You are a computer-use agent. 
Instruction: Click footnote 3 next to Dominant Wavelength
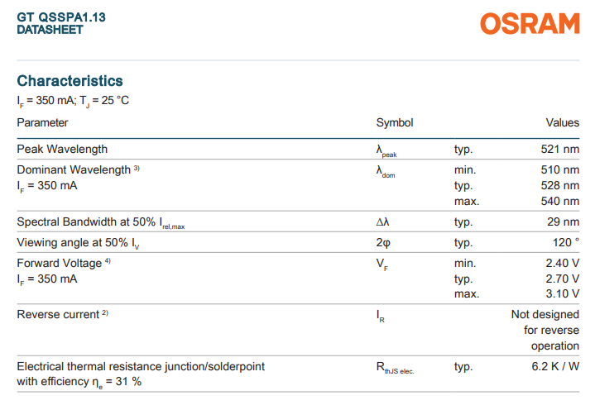pyautogui.click(x=137, y=168)
